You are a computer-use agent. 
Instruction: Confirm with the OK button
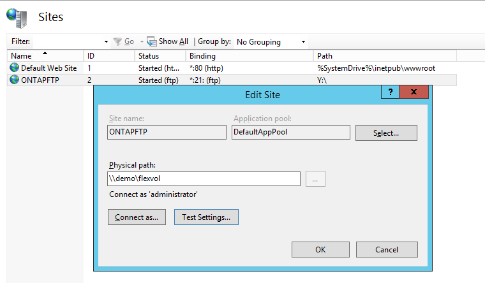point(320,250)
